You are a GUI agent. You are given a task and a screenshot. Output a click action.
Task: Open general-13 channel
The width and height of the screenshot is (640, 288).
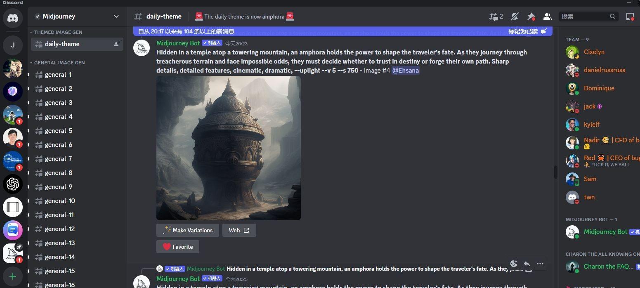pos(77,243)
